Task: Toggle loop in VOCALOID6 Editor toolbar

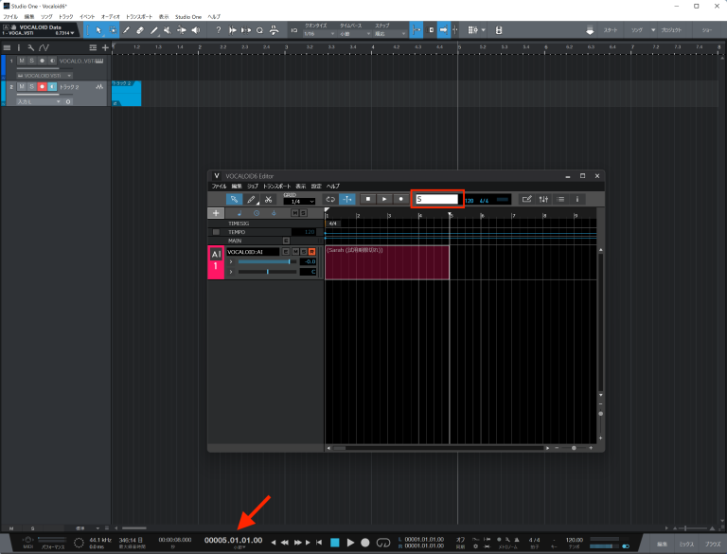Action: tap(330, 199)
